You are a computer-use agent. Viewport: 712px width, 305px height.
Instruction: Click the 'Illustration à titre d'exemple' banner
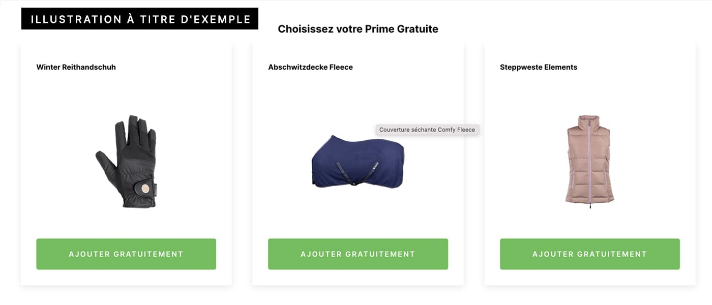pyautogui.click(x=140, y=19)
